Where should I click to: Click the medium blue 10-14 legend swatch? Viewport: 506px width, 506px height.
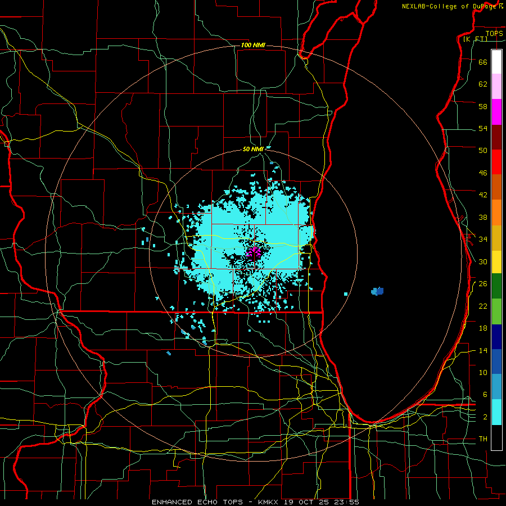tap(496, 362)
